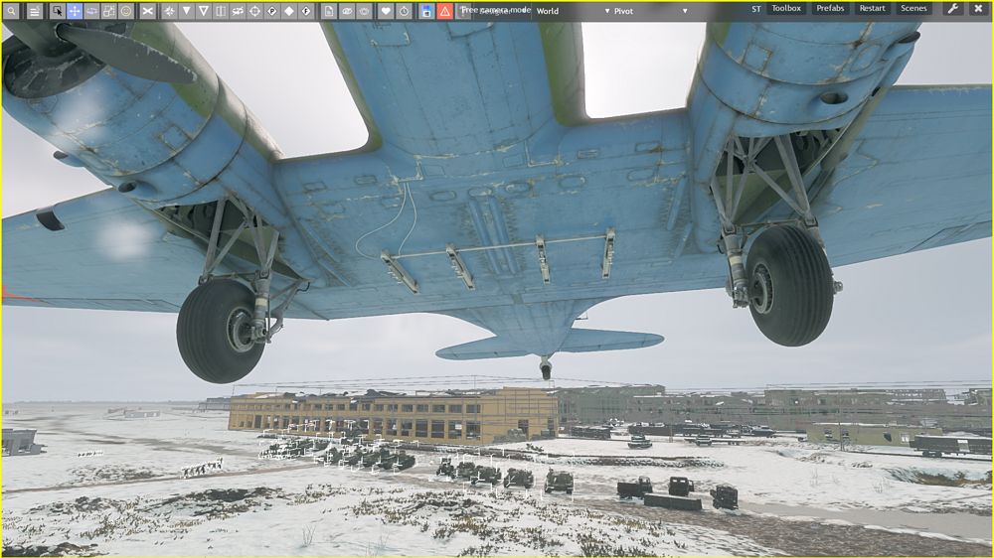Open the layers list panel icon

coord(34,11)
